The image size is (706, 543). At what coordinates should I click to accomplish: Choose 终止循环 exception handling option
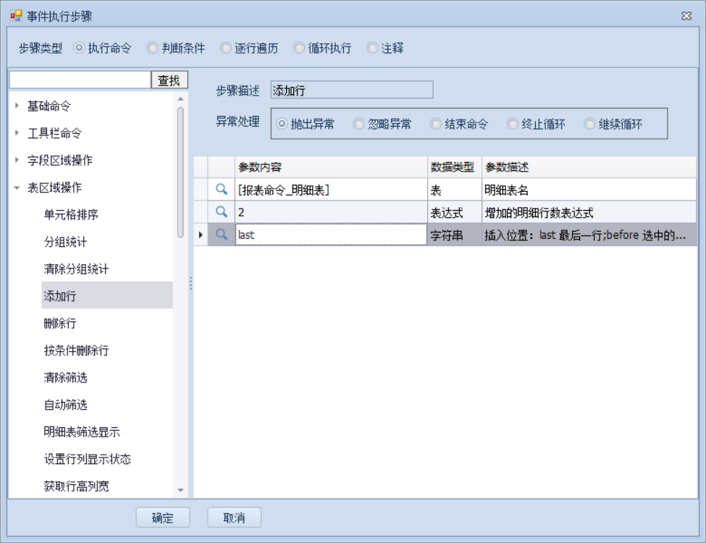click(513, 124)
